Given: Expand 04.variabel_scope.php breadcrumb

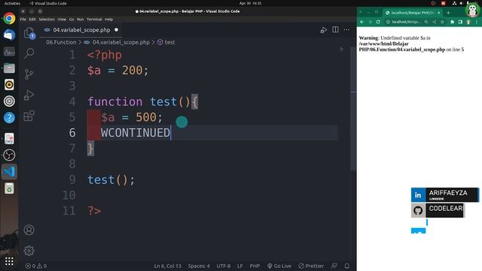Looking at the screenshot, I should point(120,42).
